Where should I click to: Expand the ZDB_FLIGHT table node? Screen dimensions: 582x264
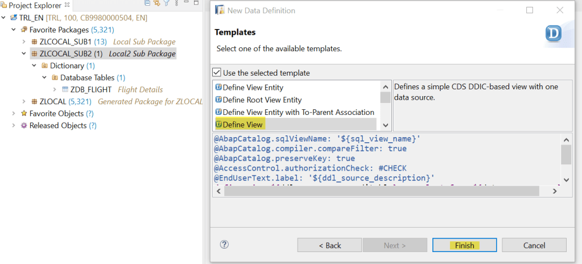click(55, 89)
